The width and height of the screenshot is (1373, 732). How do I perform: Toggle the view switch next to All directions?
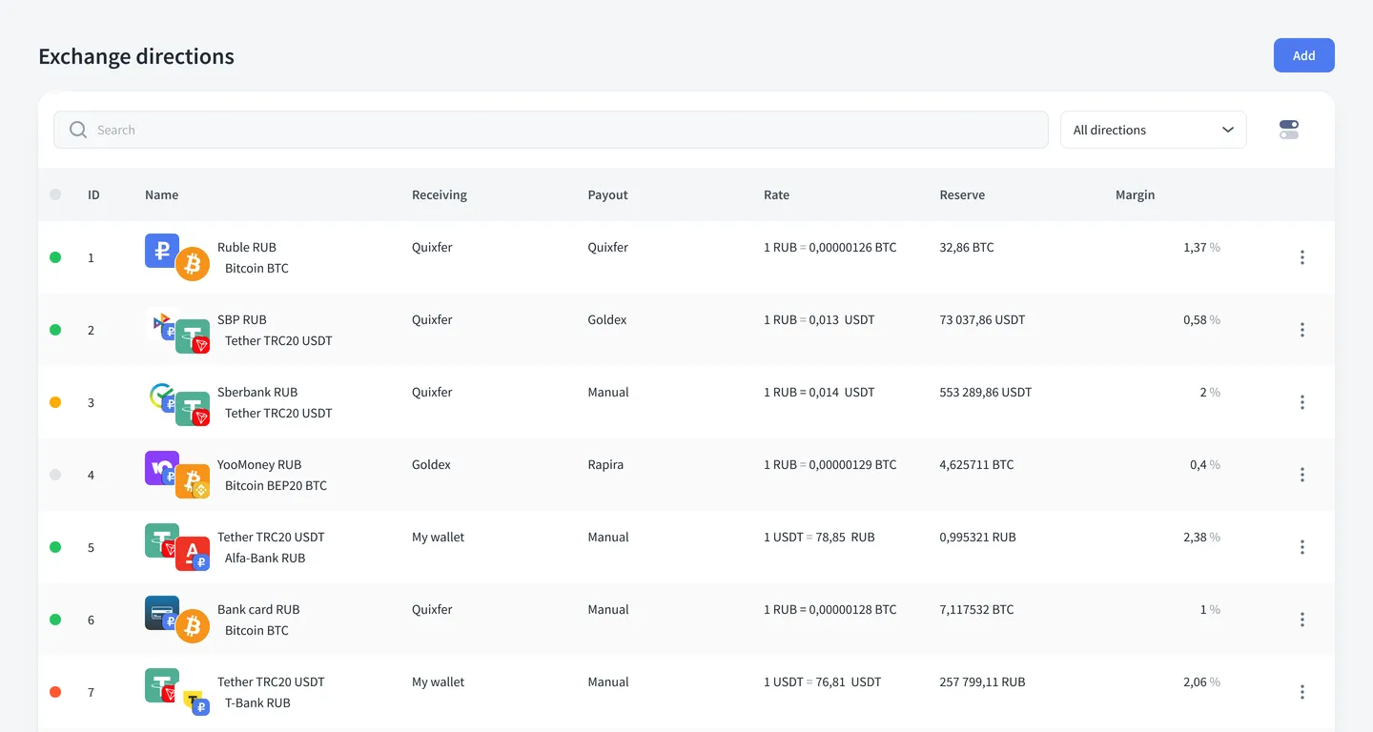click(1289, 130)
